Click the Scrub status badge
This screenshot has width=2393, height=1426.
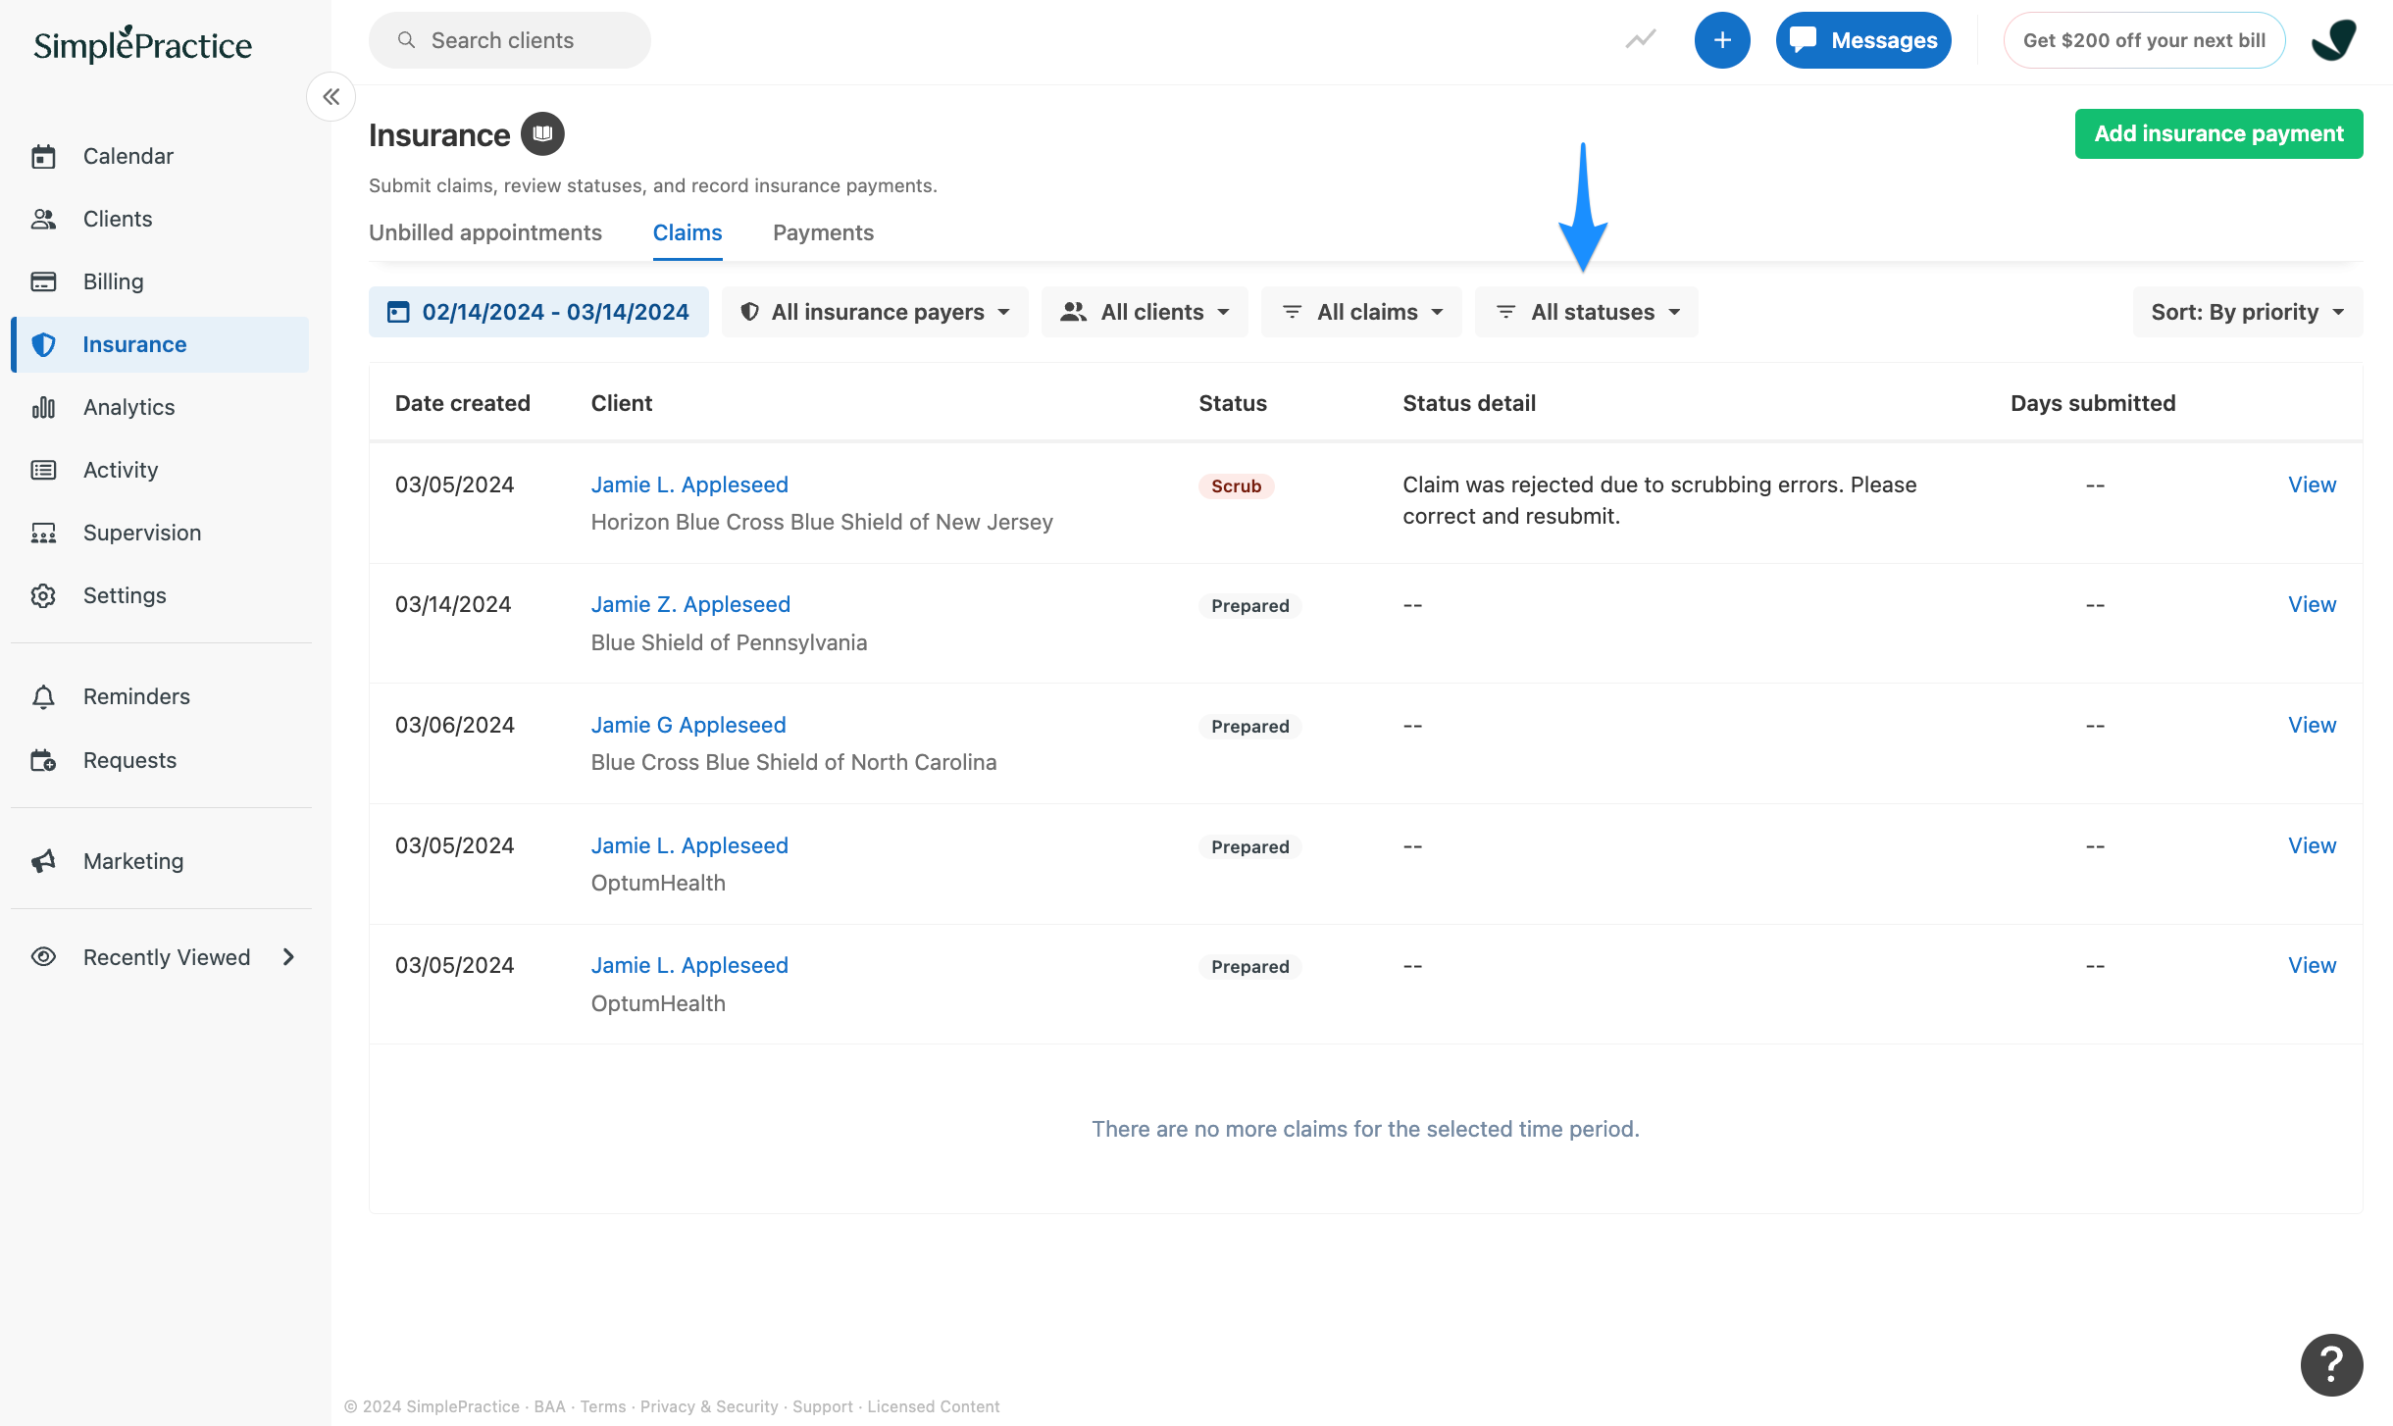pos(1236,485)
